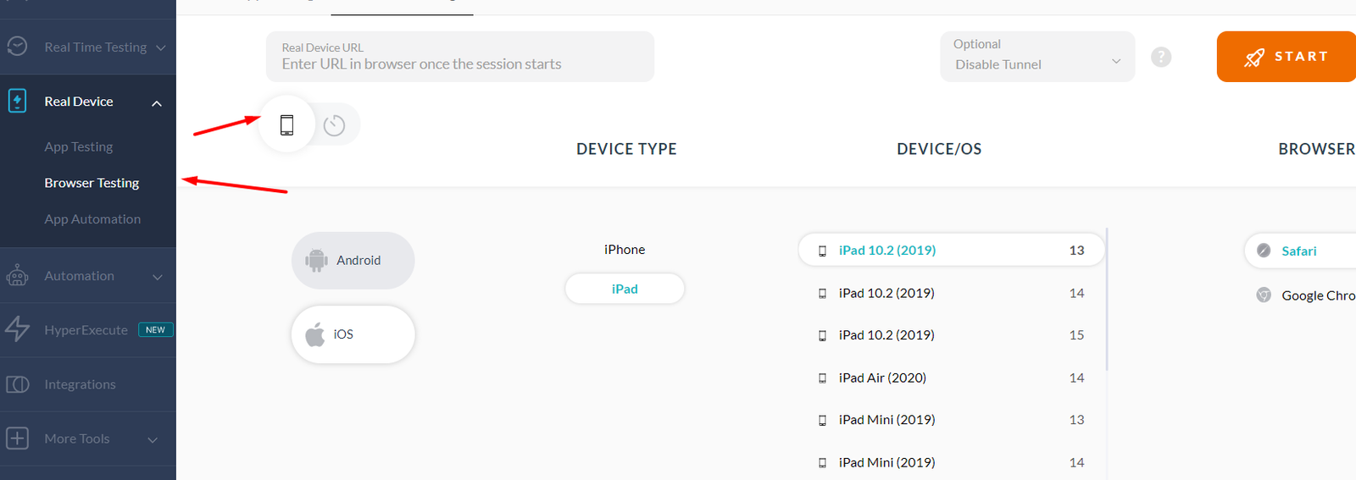Start the session with START button

1287,57
